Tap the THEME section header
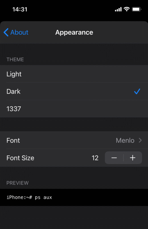 tap(15, 59)
